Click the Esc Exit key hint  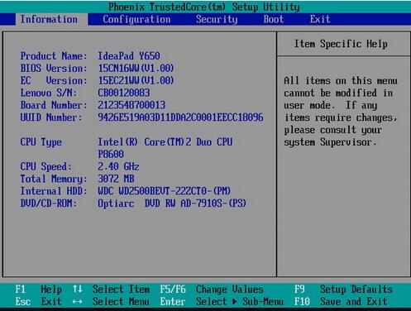pyautogui.click(x=39, y=301)
